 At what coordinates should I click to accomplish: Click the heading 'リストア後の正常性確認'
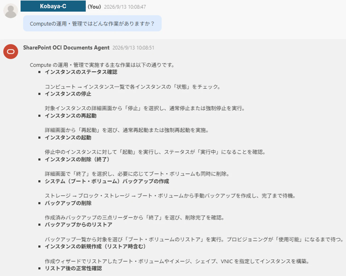pos(73,268)
